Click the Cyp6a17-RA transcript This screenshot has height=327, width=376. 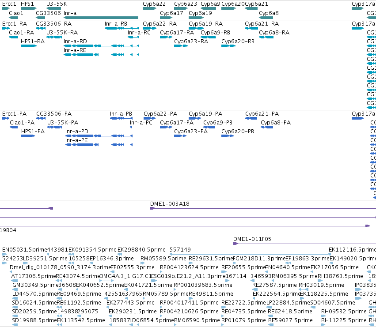tap(166, 37)
